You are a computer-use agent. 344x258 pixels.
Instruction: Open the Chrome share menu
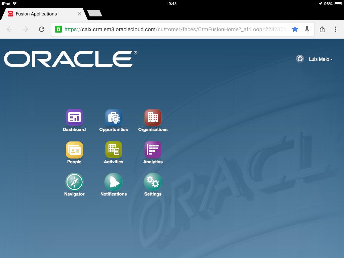(x=322, y=29)
